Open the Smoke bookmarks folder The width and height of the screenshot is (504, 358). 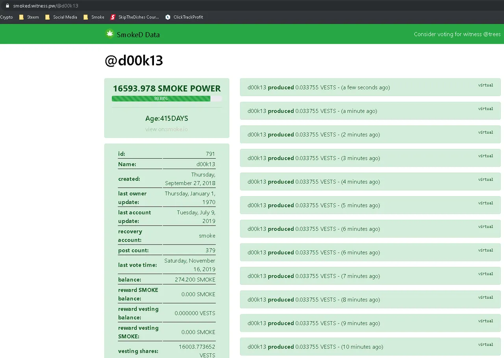[94, 17]
